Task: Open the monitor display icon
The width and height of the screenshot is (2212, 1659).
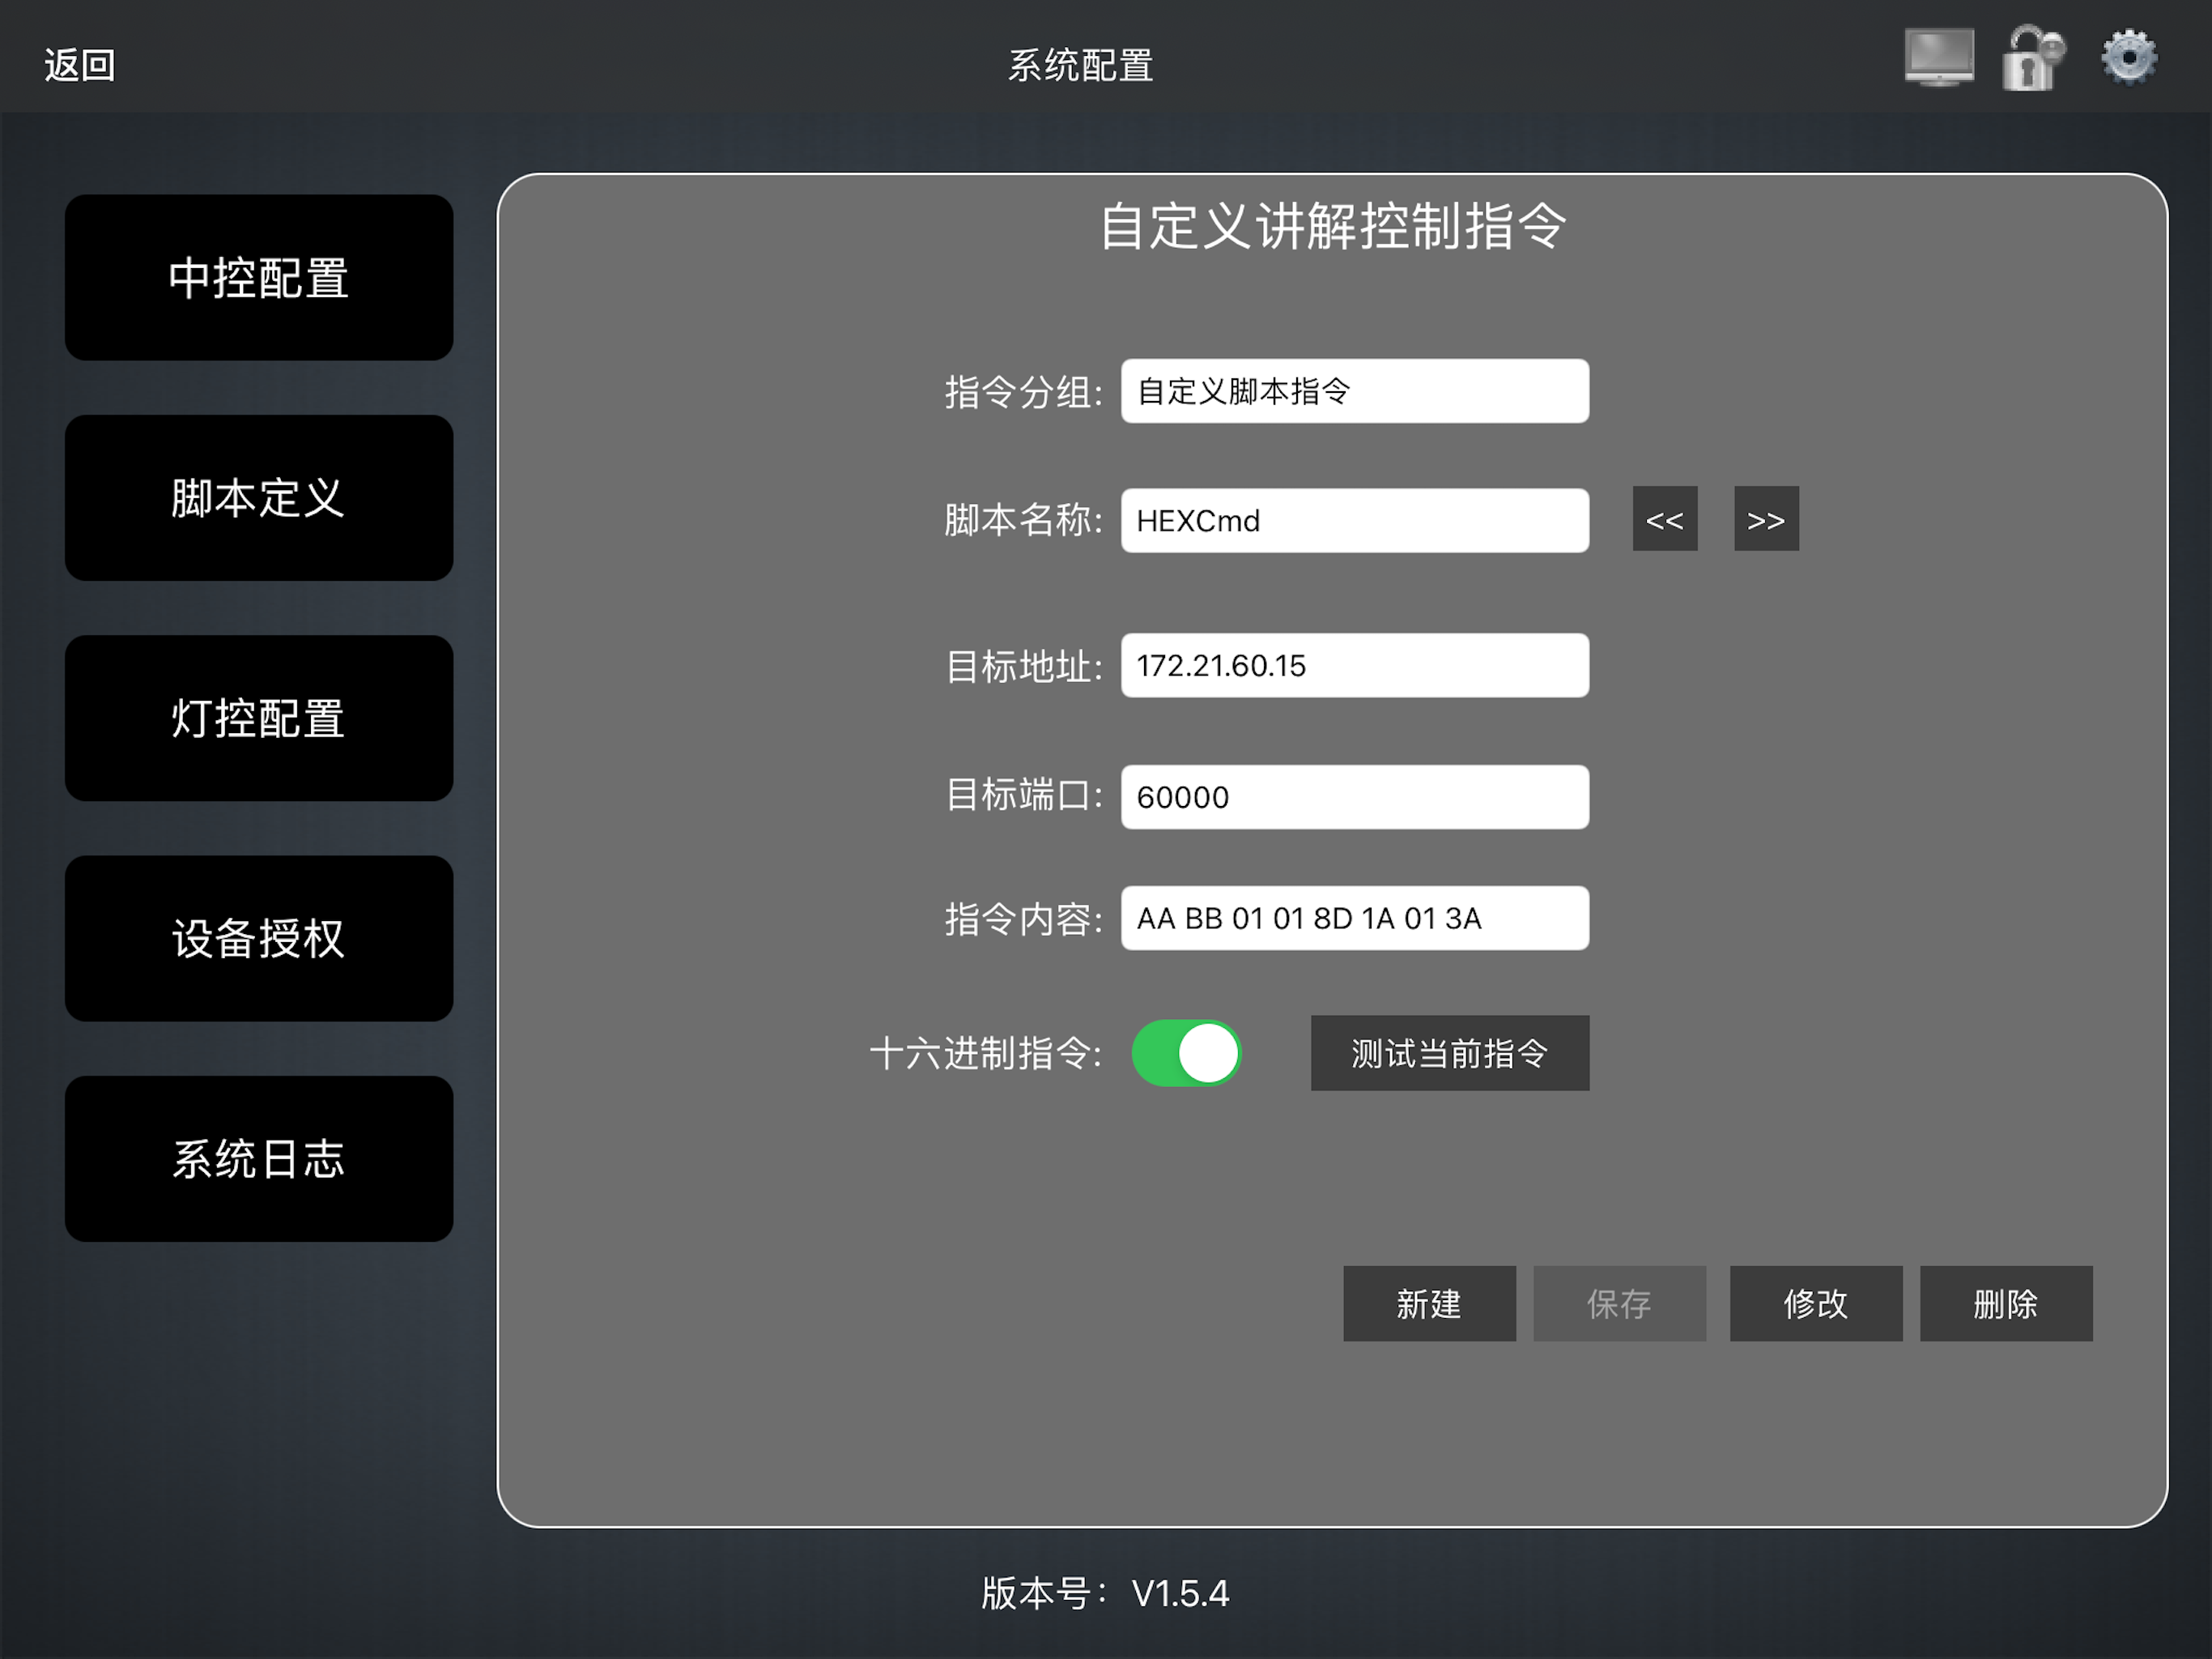Action: pos(1938,58)
